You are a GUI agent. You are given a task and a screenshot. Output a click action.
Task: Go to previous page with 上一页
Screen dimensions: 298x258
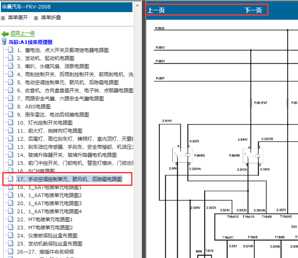pyautogui.click(x=156, y=10)
